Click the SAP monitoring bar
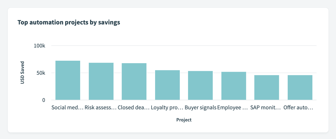Screen dimensions: 336x139 (267, 87)
